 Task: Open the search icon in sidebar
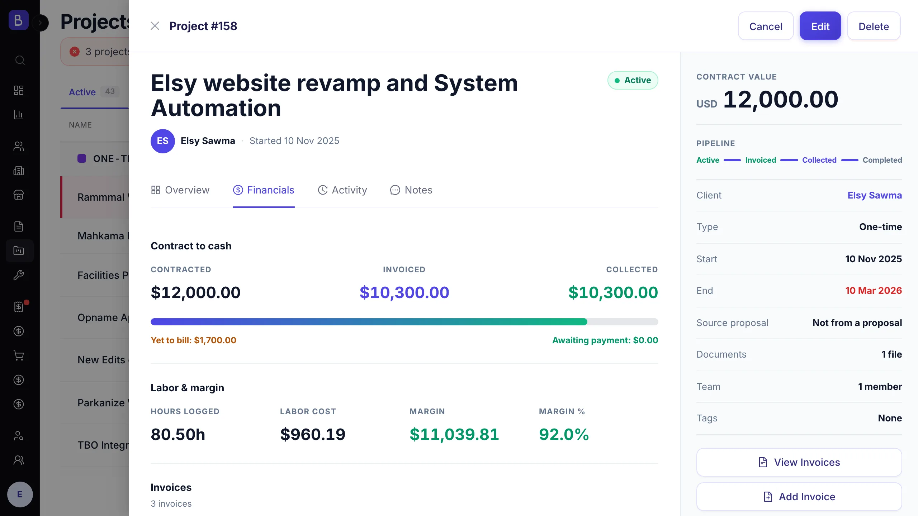[x=20, y=60]
